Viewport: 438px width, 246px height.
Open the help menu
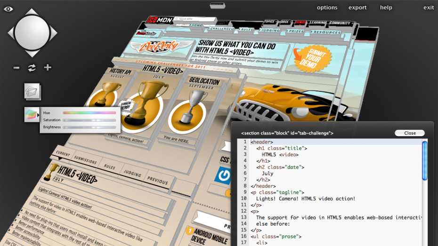point(386,8)
